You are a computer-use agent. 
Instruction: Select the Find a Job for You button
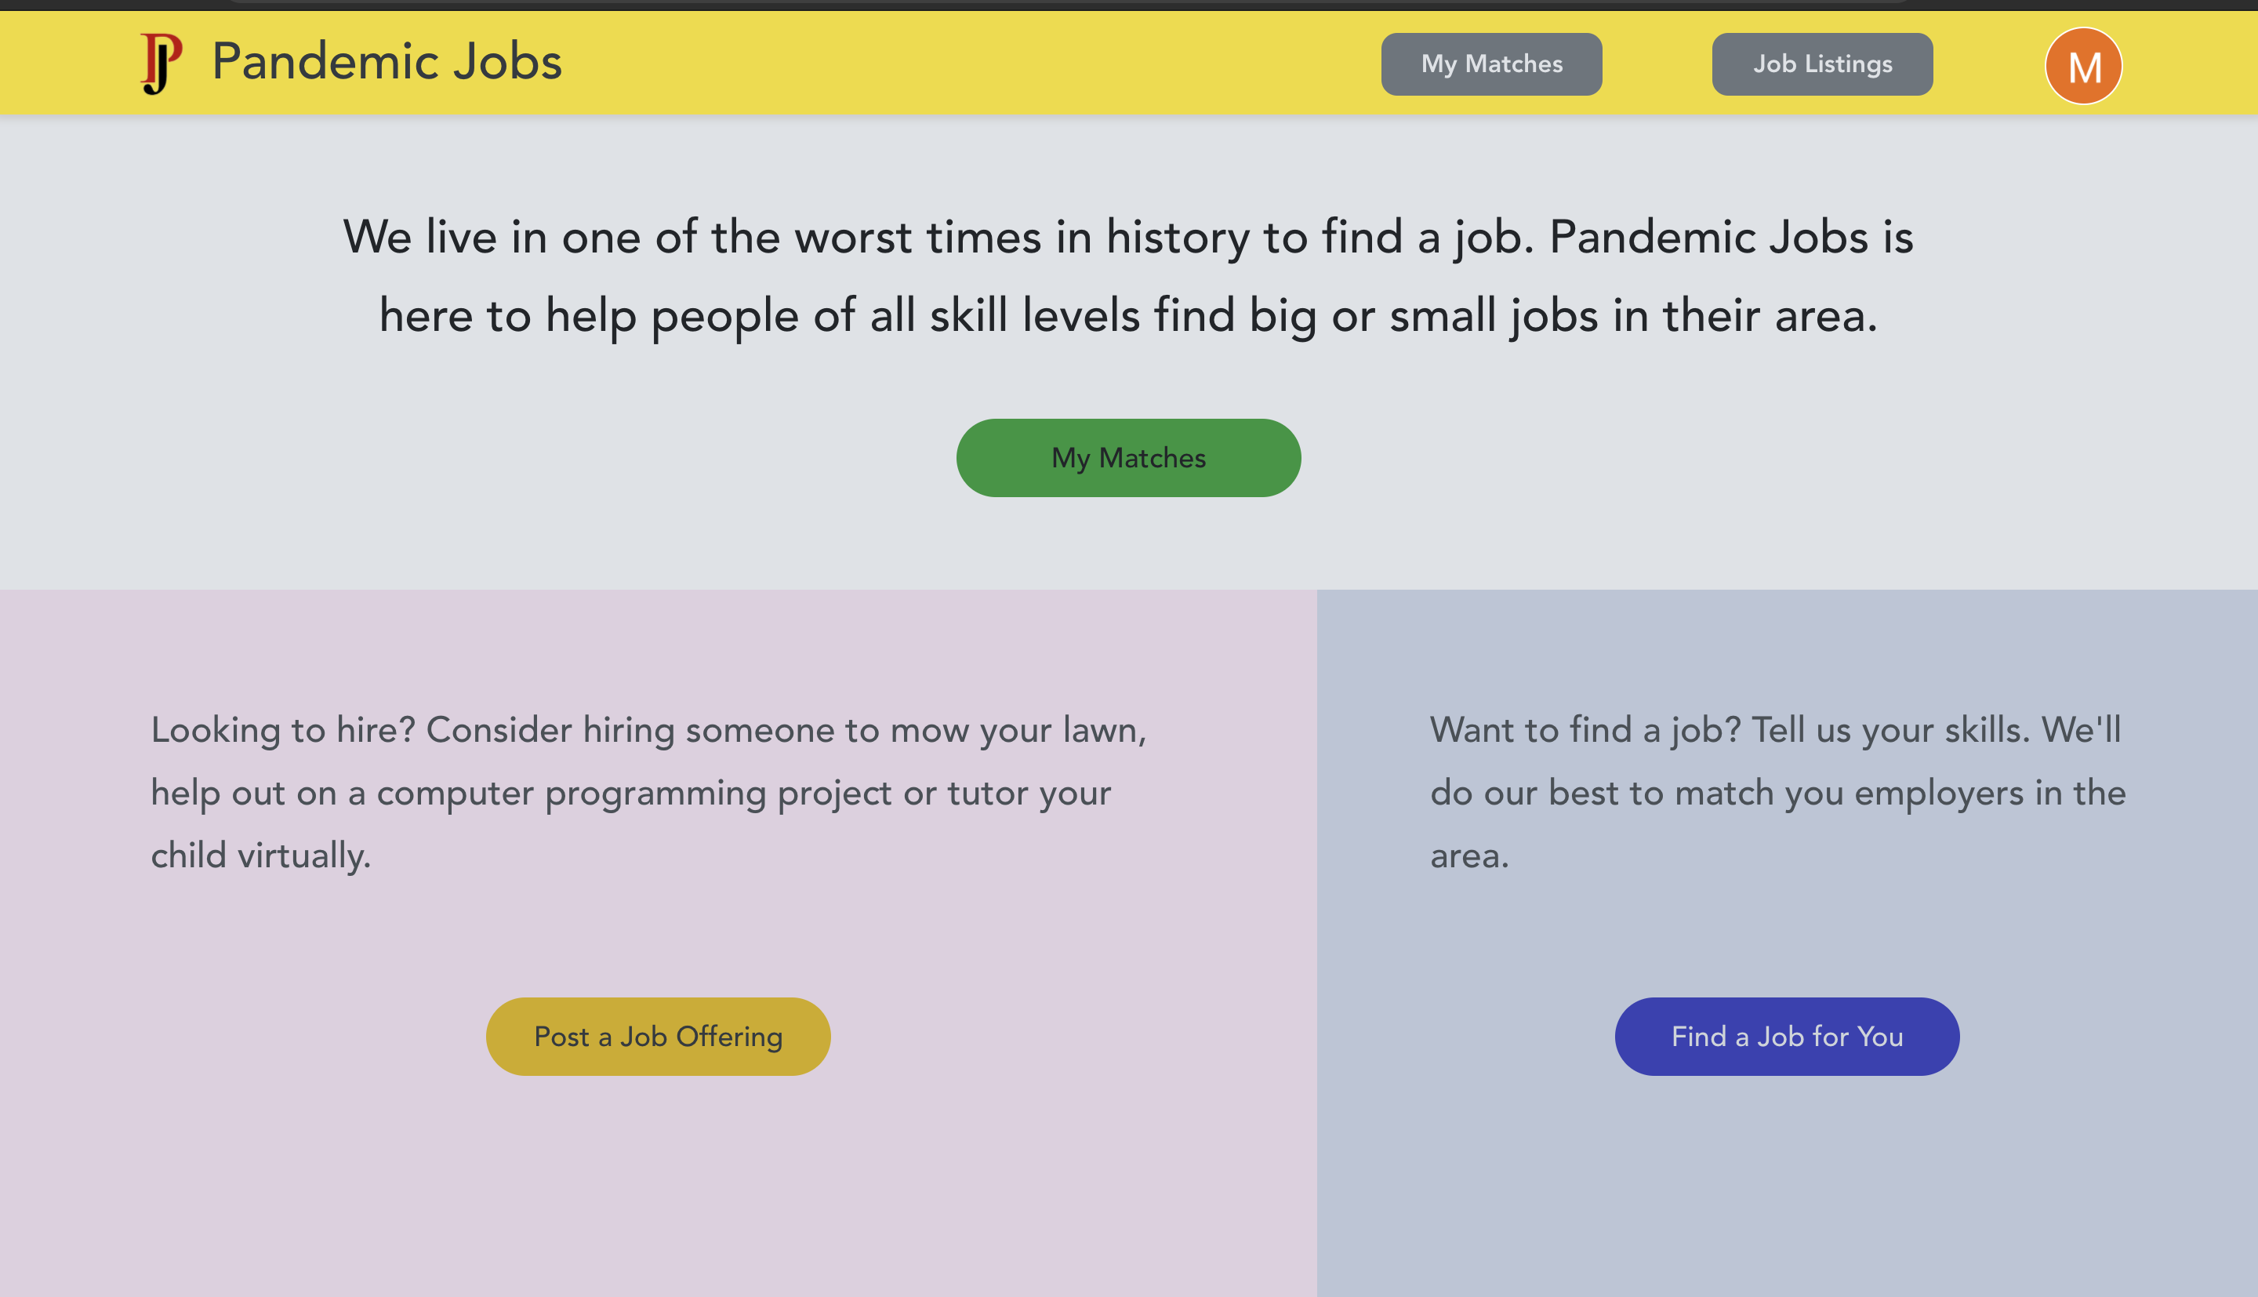pos(1787,1036)
